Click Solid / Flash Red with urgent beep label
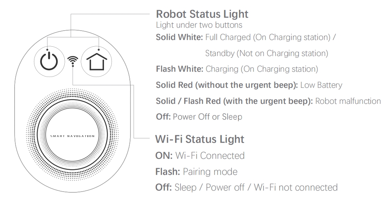This screenshot has height=214, width=387. tap(234, 101)
